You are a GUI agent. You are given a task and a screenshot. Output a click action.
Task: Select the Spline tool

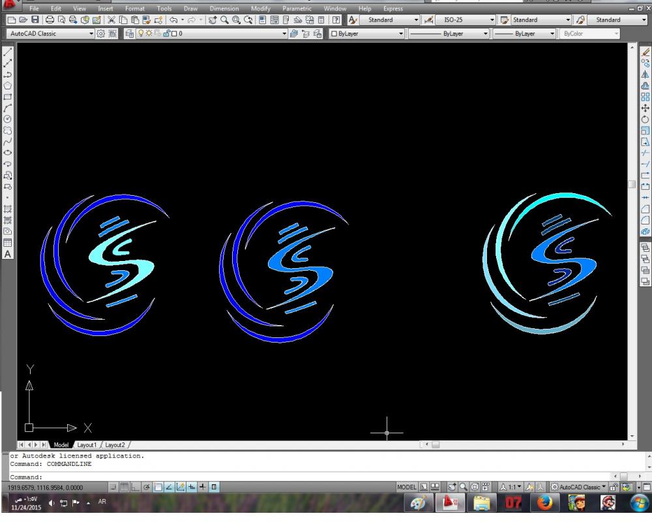coord(7,142)
